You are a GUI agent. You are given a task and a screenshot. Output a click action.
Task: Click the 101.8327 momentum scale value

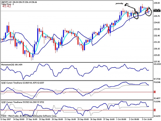(x=157, y=64)
